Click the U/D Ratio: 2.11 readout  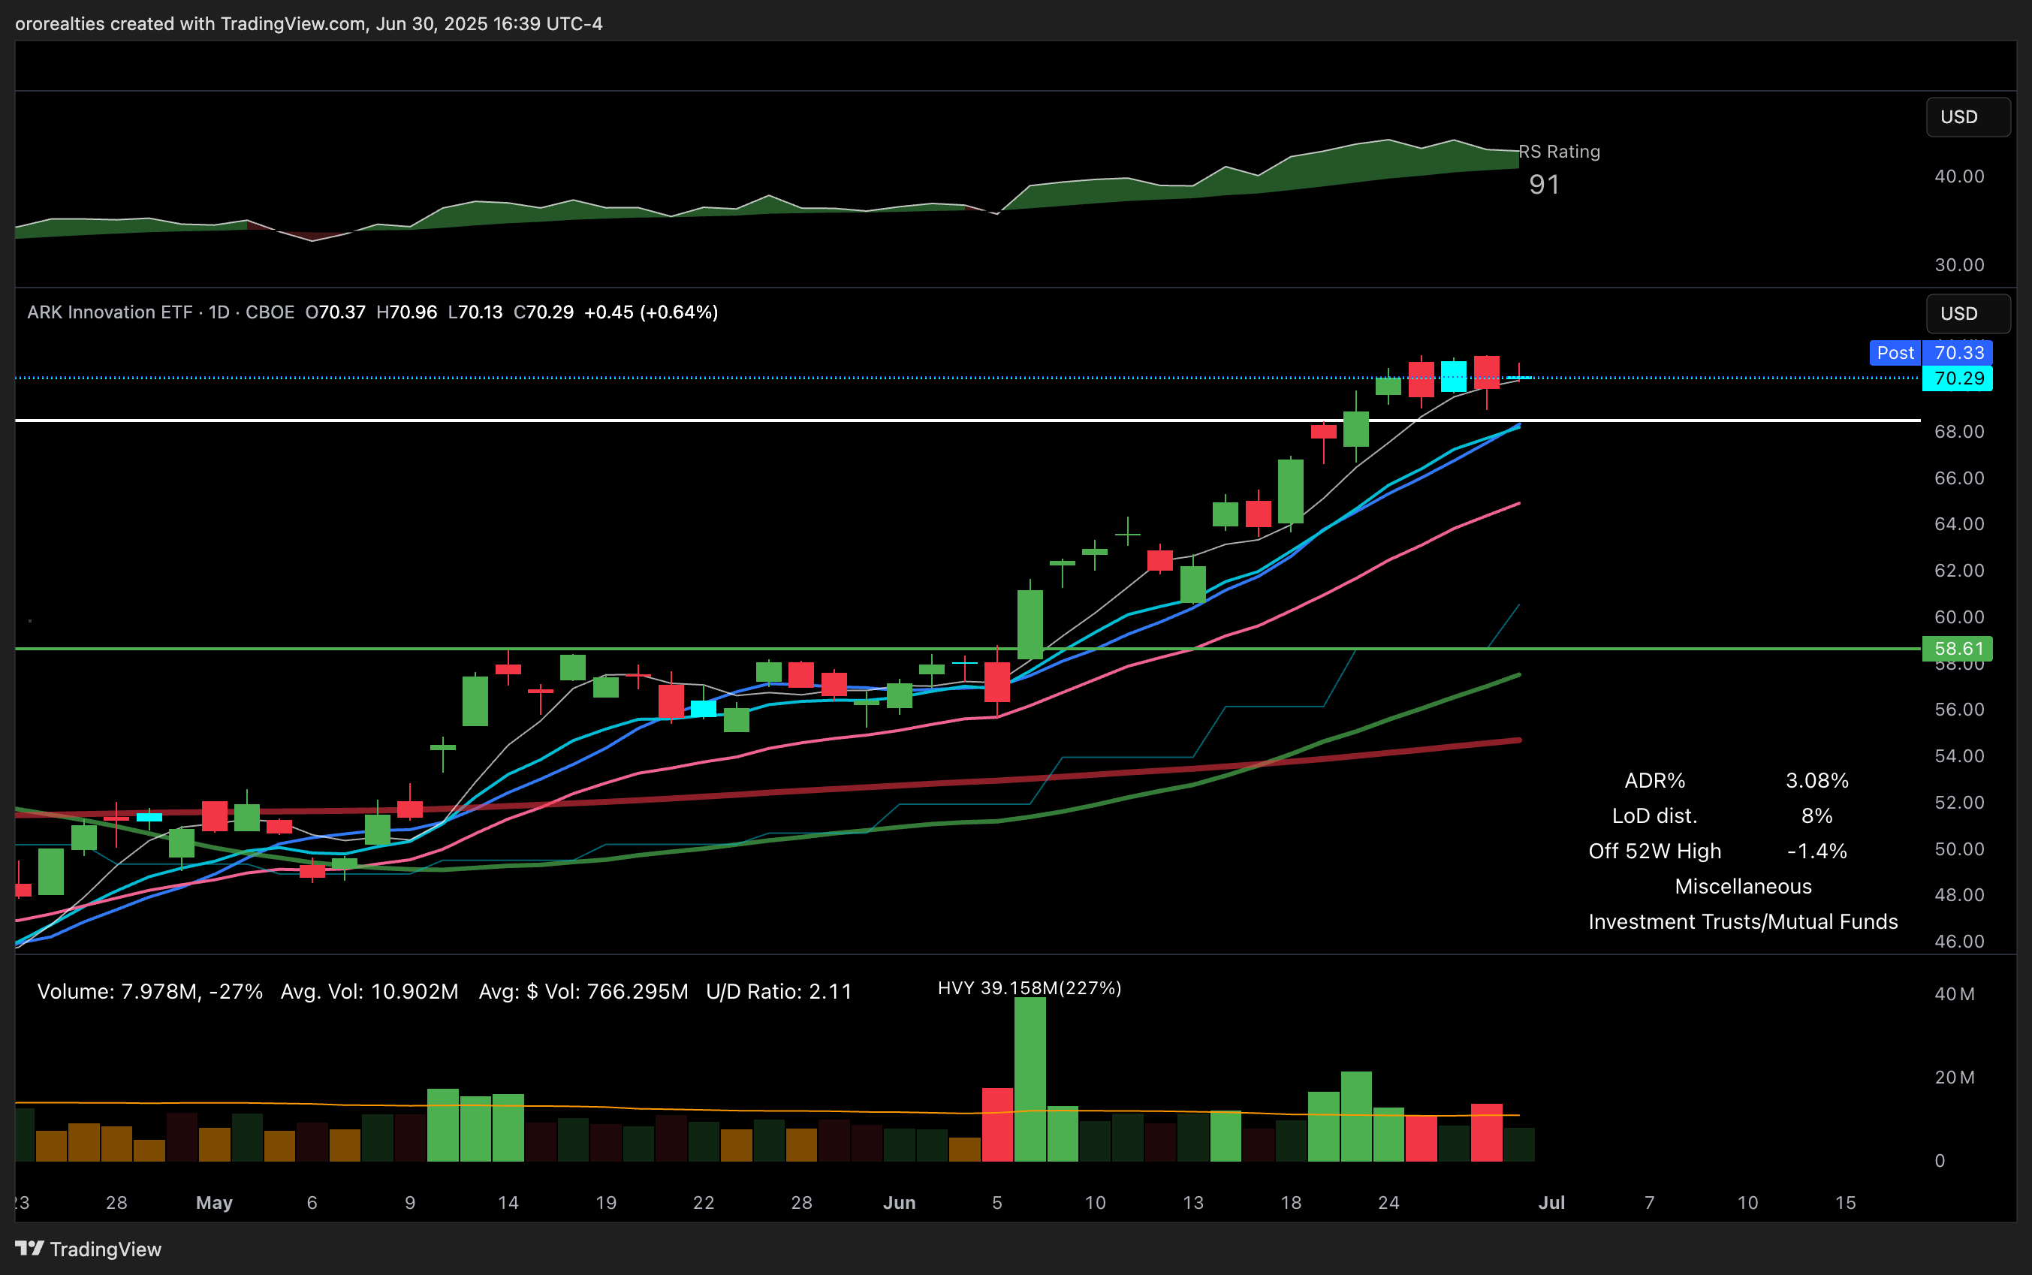[779, 992]
